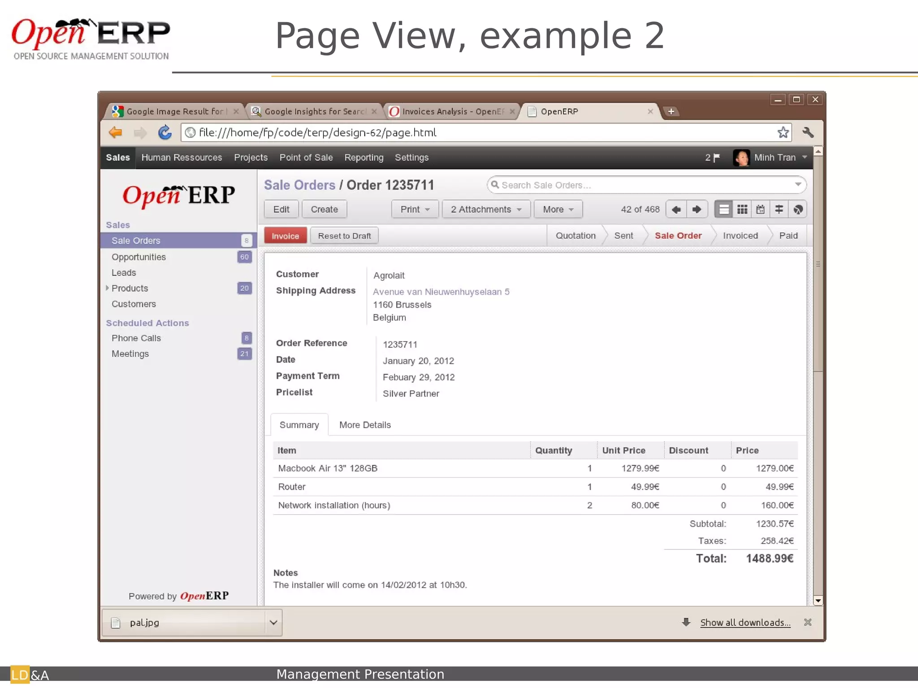918x688 pixels.
Task: Open the pal.jpg download options arrow
Action: [x=273, y=623]
